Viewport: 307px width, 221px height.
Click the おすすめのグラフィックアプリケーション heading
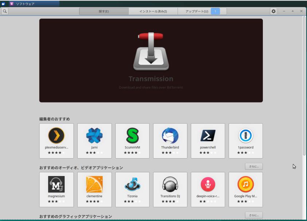point(75,217)
